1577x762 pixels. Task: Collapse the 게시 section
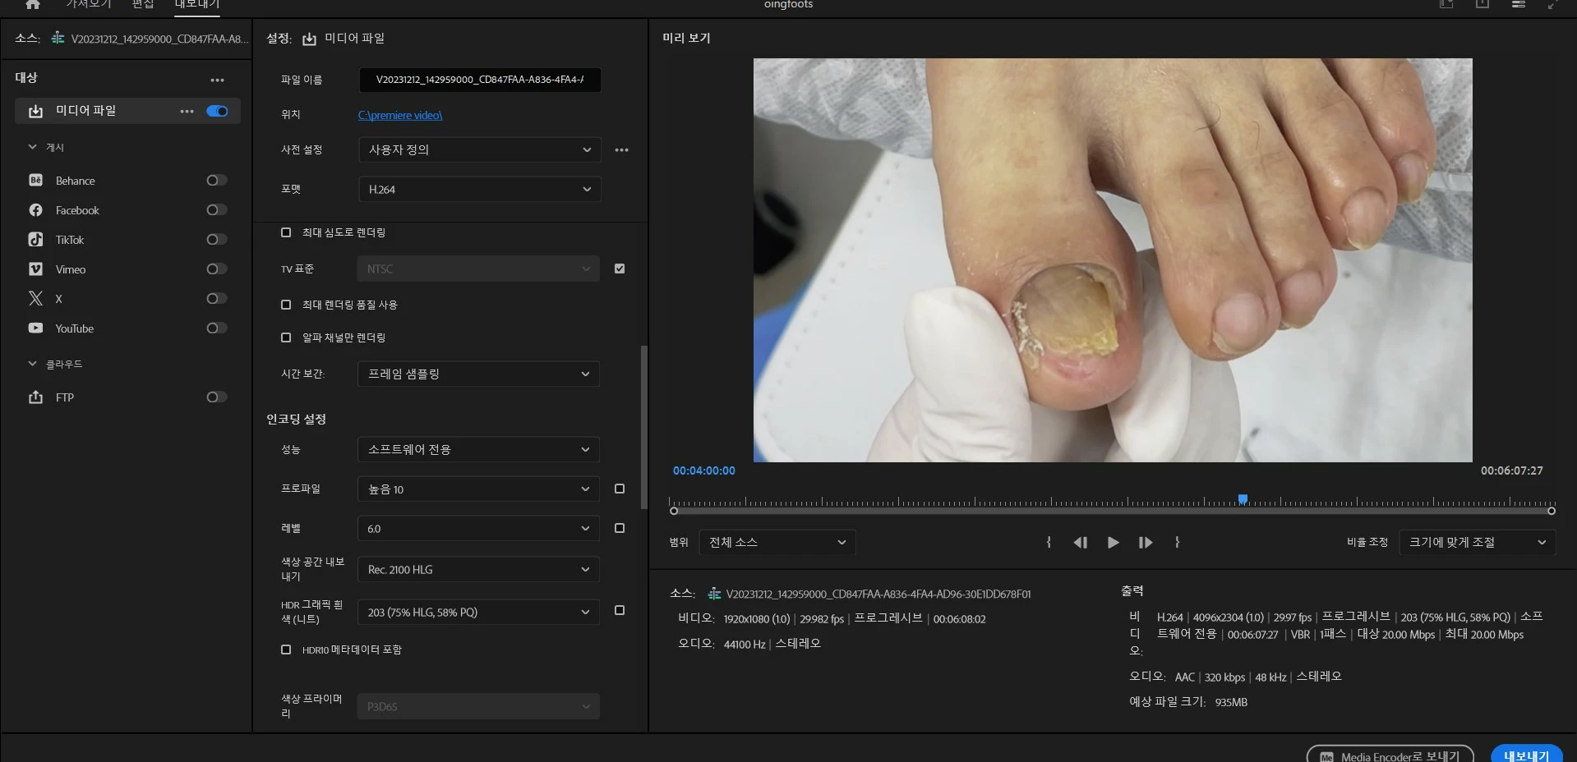click(32, 147)
